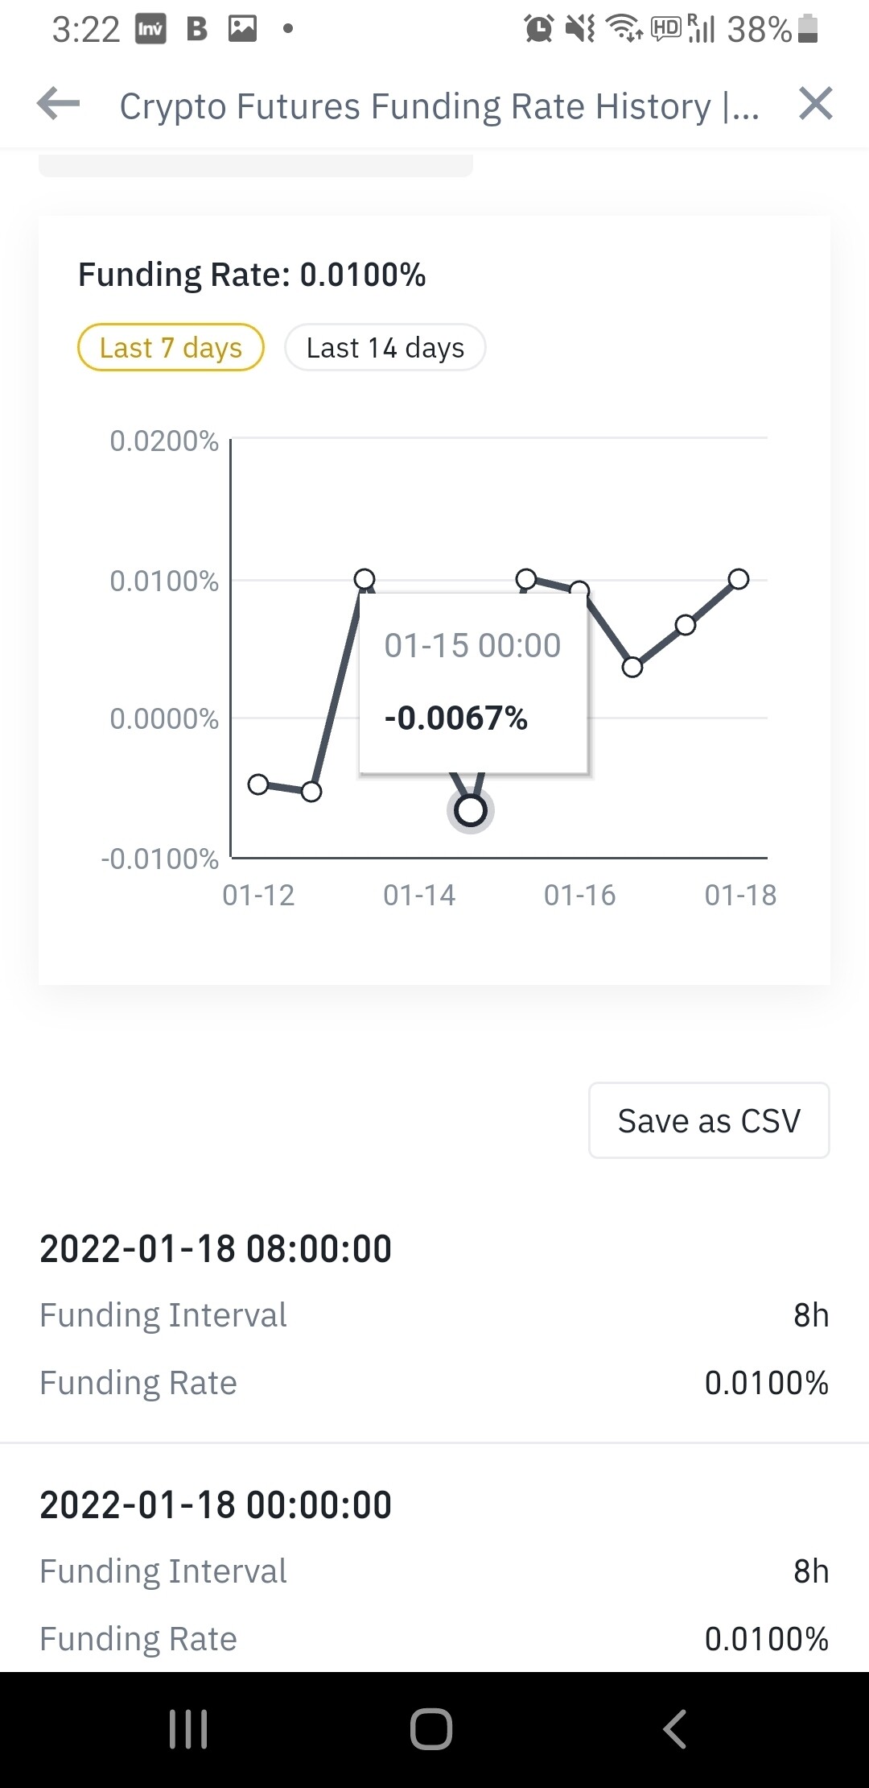Screen dimensions: 869x1788
Task: Tap the alarm icon in status bar
Action: tap(538, 29)
